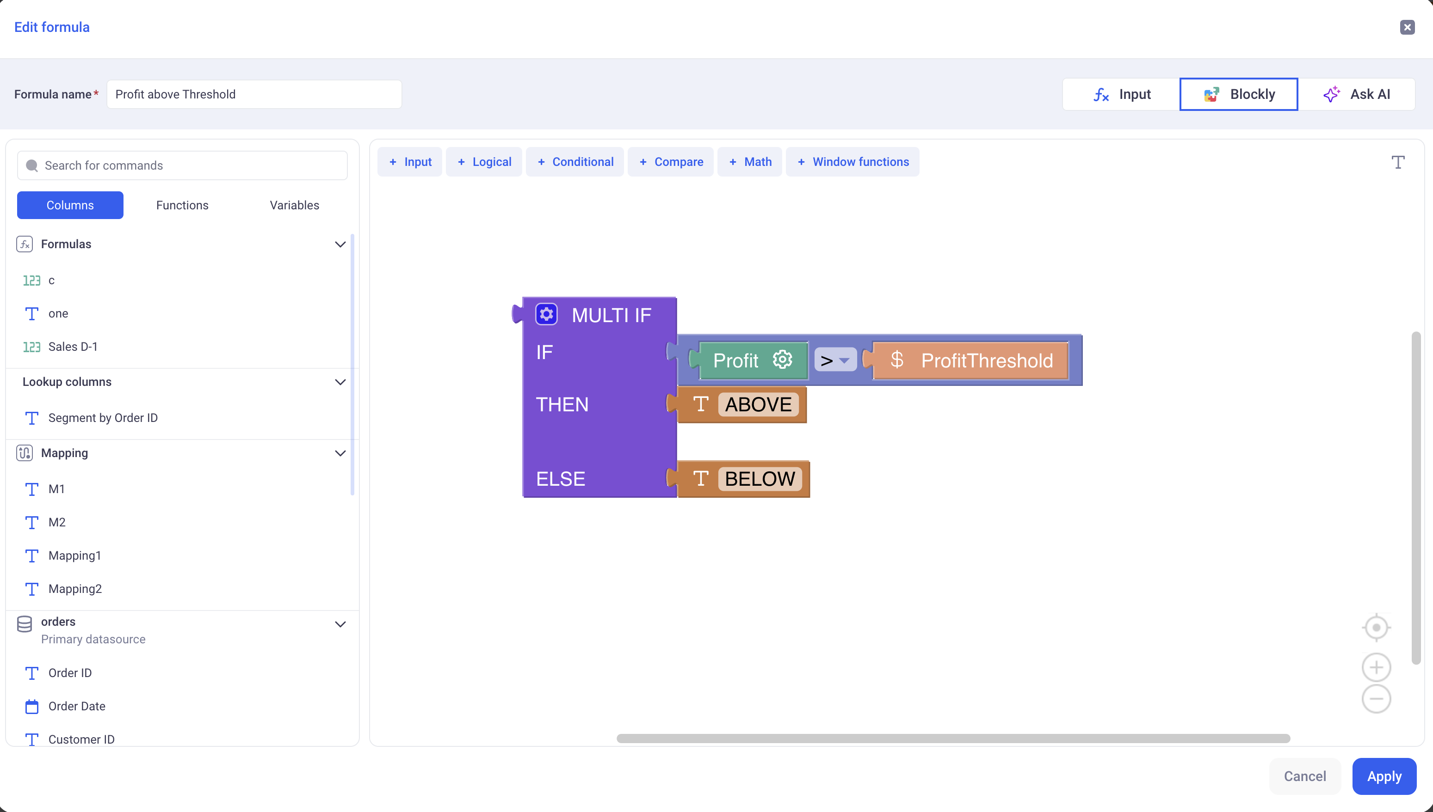Open the Profit block settings gear
1433x812 pixels.
pos(782,360)
